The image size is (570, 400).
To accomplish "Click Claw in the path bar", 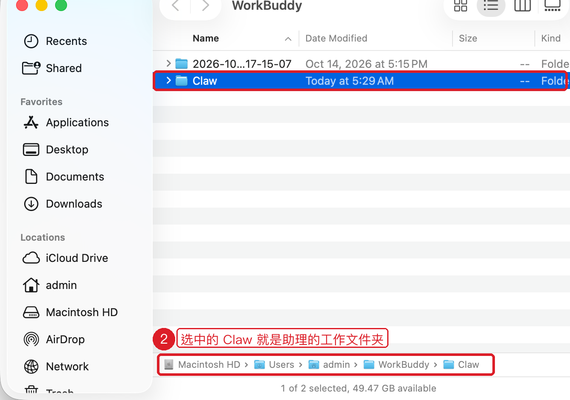I will pyautogui.click(x=461, y=364).
